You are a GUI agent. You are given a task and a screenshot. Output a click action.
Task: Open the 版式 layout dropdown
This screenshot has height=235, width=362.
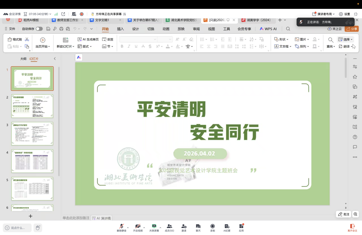click(x=83, y=46)
